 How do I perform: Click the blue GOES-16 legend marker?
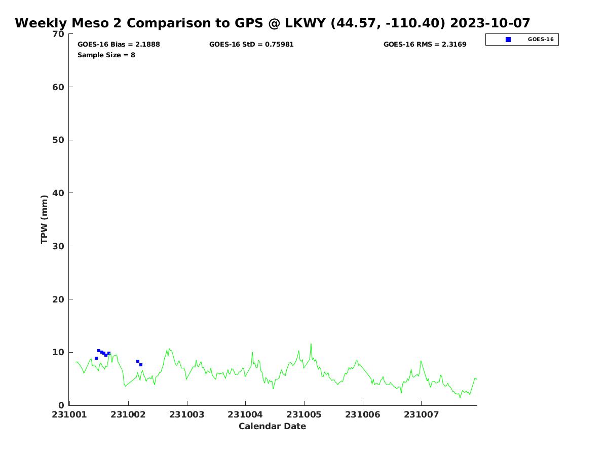point(508,40)
